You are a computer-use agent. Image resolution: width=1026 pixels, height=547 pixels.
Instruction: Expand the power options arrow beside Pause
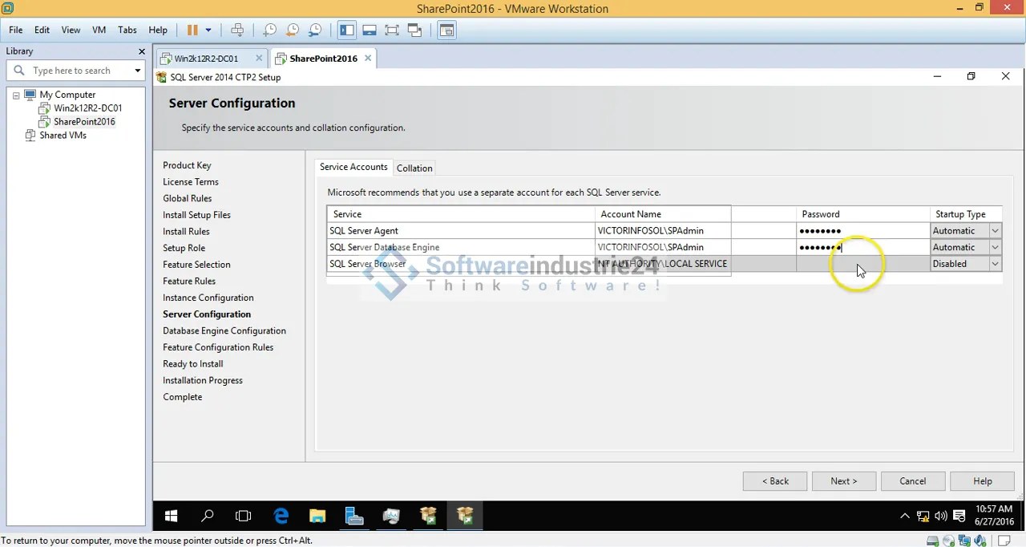pos(208,30)
